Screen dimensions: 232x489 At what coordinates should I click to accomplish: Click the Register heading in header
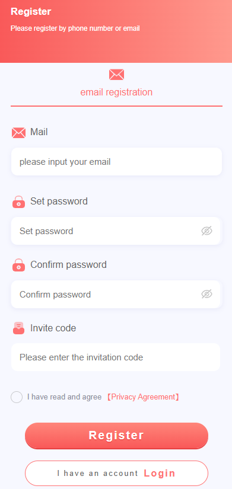coord(31,11)
